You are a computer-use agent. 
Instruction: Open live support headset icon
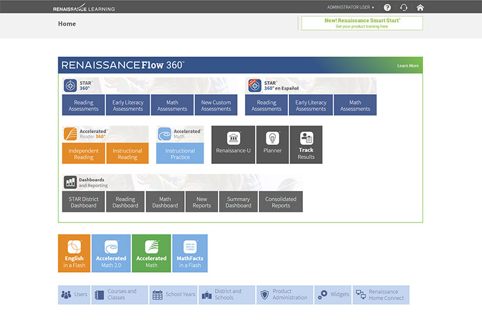(x=403, y=8)
